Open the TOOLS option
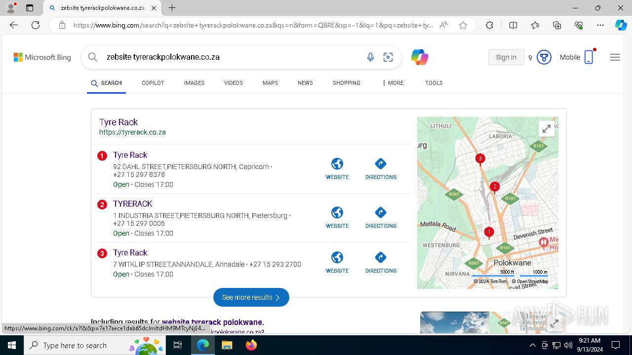Image resolution: width=632 pixels, height=355 pixels. click(434, 83)
